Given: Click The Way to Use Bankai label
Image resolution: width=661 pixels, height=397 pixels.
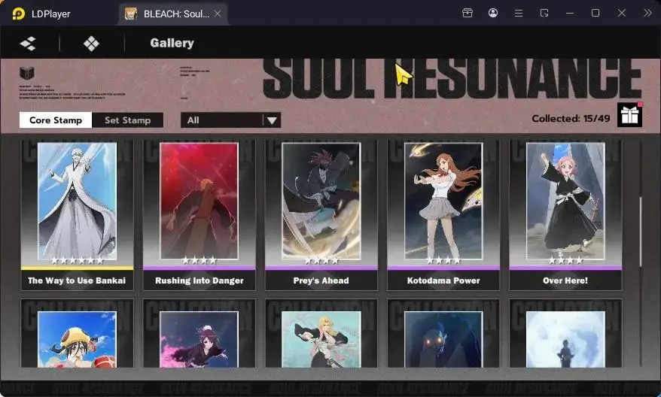Looking at the screenshot, I should point(77,280).
